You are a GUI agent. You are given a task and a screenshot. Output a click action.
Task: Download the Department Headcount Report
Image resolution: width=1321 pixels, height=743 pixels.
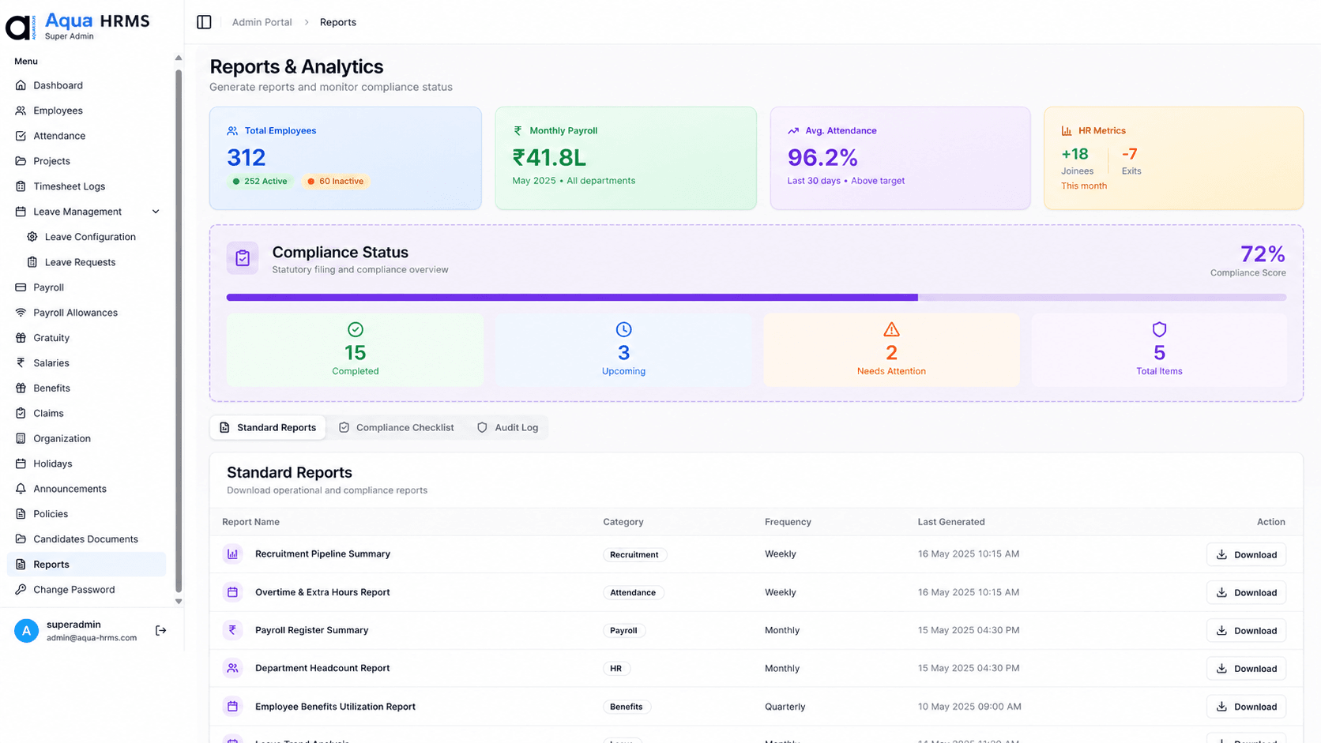[1246, 668]
